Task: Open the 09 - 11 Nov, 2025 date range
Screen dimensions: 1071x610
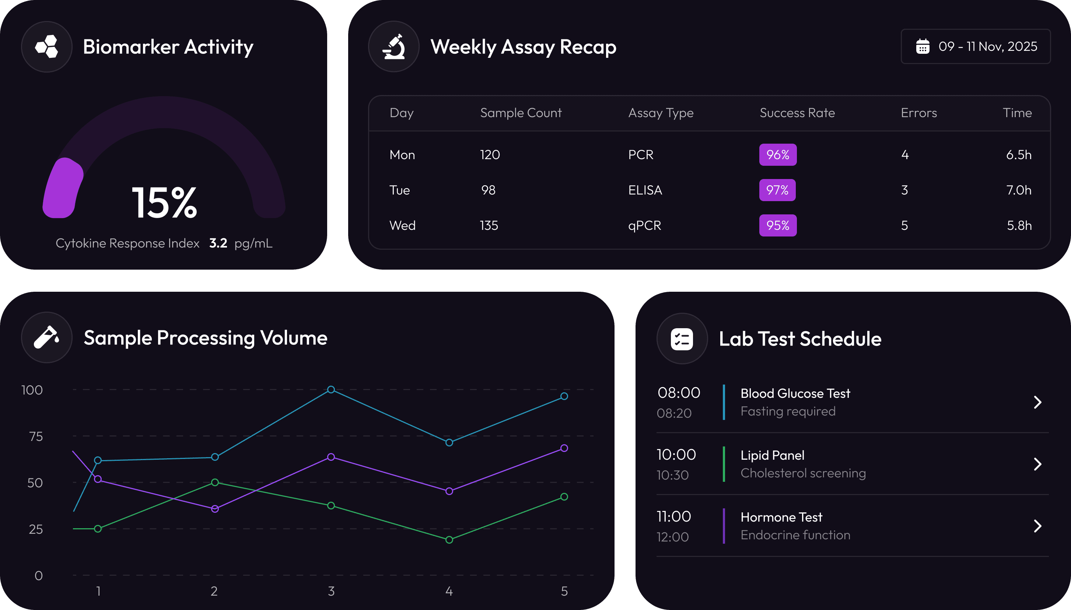Action: point(987,46)
